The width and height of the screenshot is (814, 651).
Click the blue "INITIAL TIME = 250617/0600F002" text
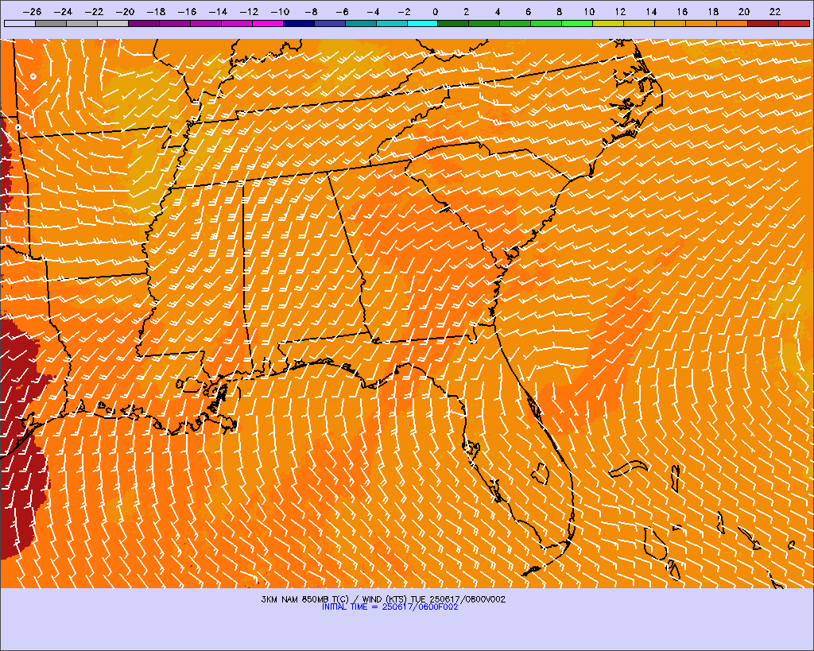coord(390,606)
